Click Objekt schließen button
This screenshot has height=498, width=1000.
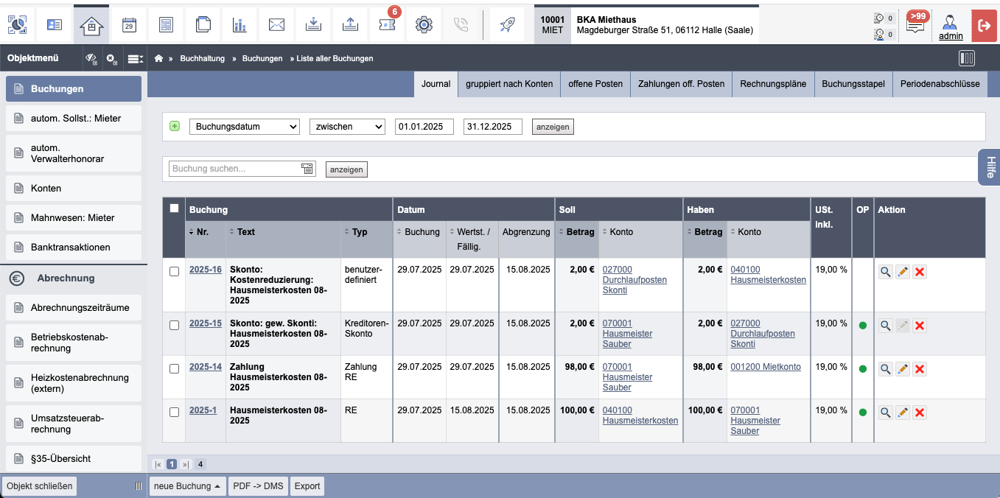pyautogui.click(x=40, y=486)
